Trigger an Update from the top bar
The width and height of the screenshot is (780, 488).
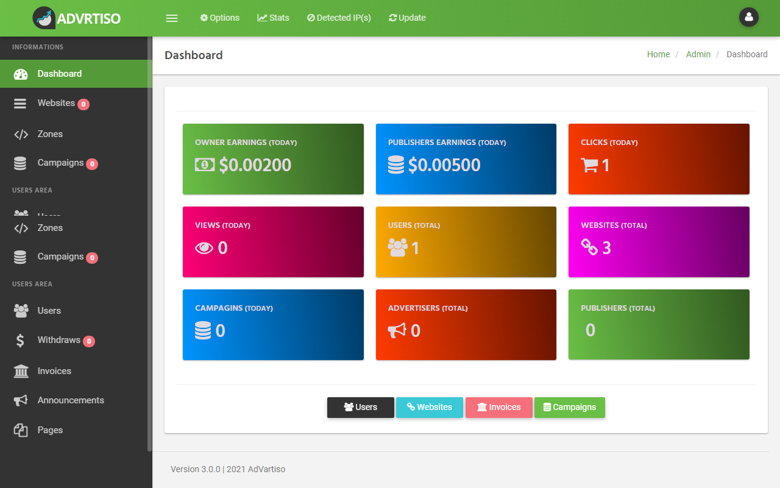(x=406, y=18)
